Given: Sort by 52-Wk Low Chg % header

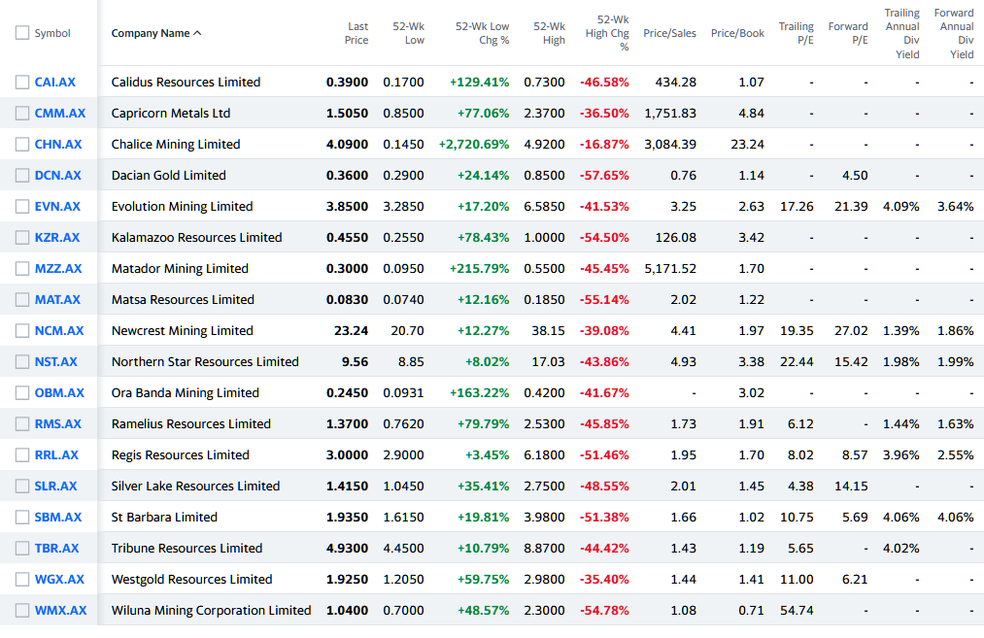Looking at the screenshot, I should pyautogui.click(x=482, y=33).
